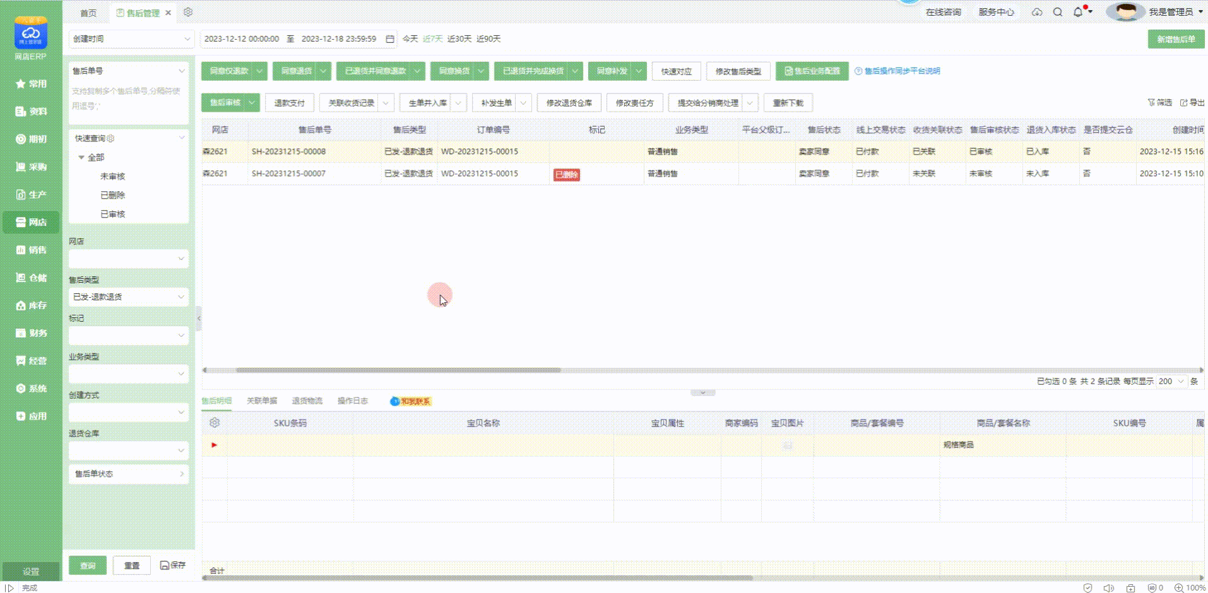This screenshot has width=1208, height=593.
Task: Click the notification bell icon
Action: pos(1077,12)
